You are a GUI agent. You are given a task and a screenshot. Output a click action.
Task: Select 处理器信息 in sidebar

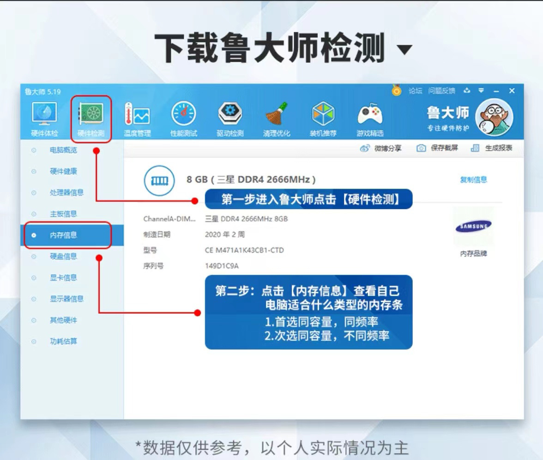click(x=66, y=192)
